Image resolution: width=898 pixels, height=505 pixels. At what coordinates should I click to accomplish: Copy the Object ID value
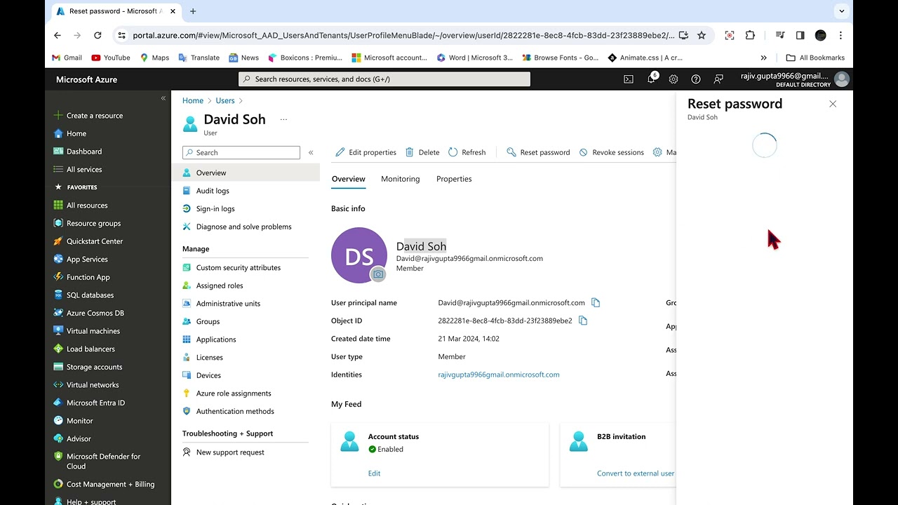(x=583, y=321)
